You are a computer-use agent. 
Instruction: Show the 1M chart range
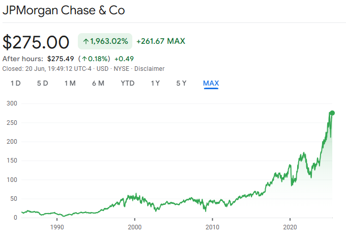coord(70,83)
